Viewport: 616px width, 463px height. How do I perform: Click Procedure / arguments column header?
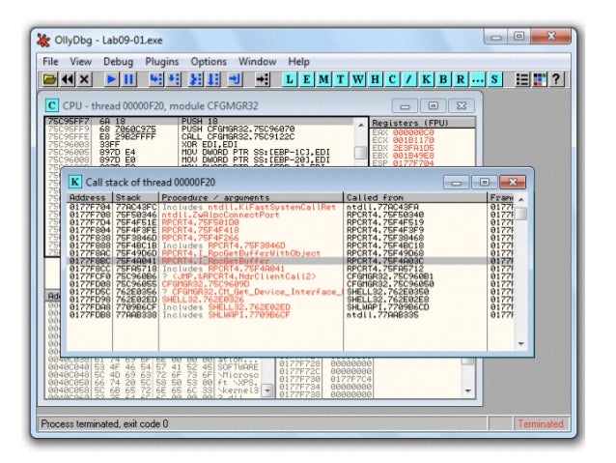pos(251,197)
